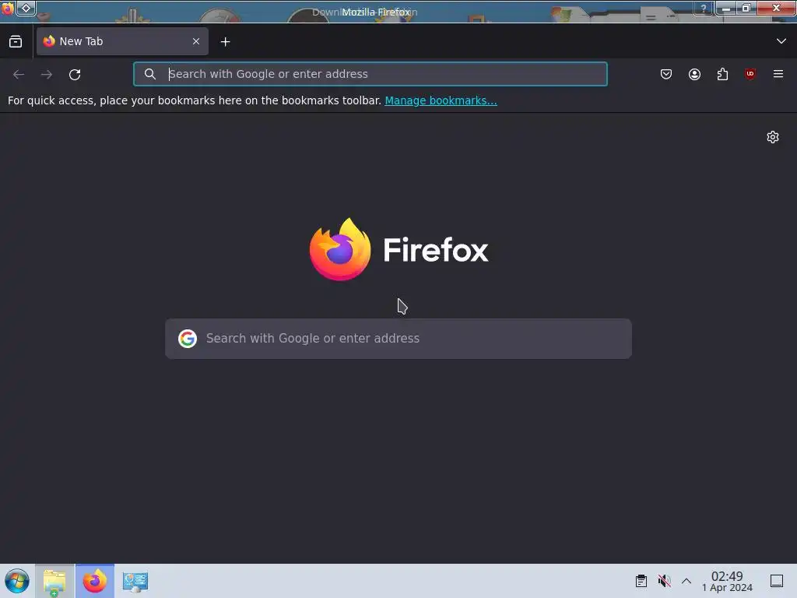The image size is (797, 598).
Task: Toggle the on-all-desktops pin in title bar
Action: click(26, 9)
